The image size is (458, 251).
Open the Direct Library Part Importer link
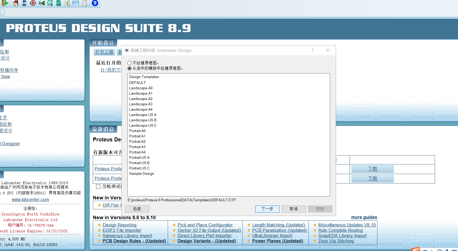[205, 235]
